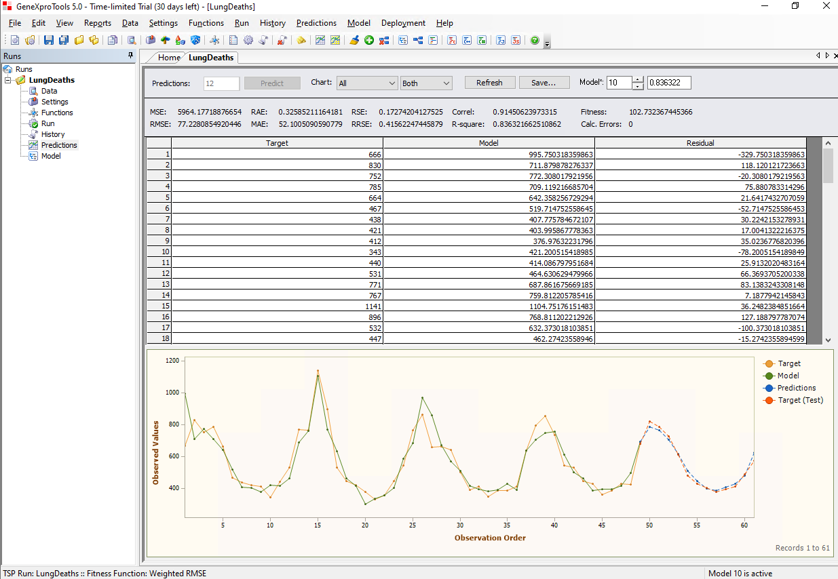Click the broom icon in the toolbar

[x=354, y=41]
